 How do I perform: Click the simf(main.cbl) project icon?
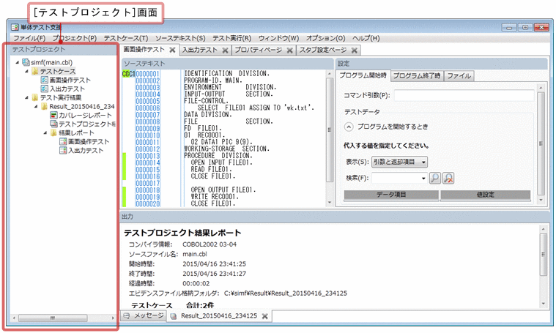click(26, 62)
